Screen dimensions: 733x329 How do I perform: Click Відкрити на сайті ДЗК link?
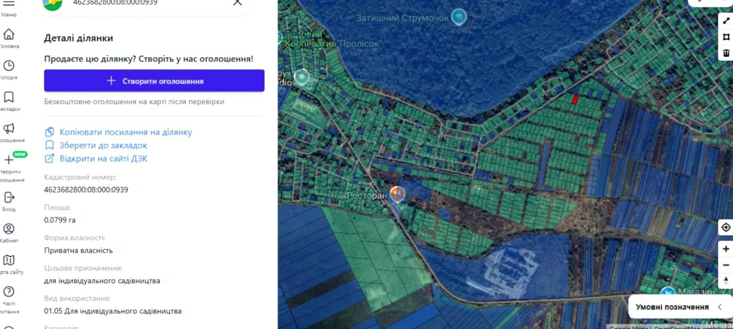tap(103, 158)
